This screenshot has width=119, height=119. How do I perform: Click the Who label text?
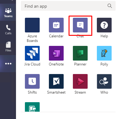[x=104, y=92]
